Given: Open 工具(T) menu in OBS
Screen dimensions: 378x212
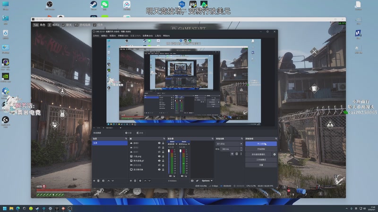Looking at the screenshot, I should point(158,36).
